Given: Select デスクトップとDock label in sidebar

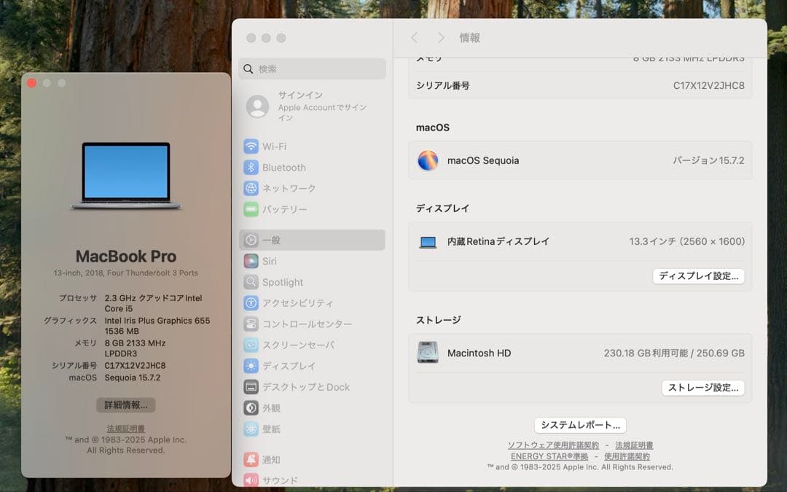Looking at the screenshot, I should click(x=305, y=387).
